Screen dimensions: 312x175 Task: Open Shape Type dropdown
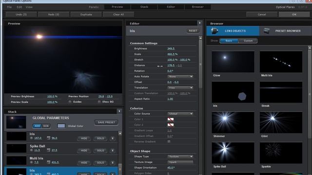(180, 157)
